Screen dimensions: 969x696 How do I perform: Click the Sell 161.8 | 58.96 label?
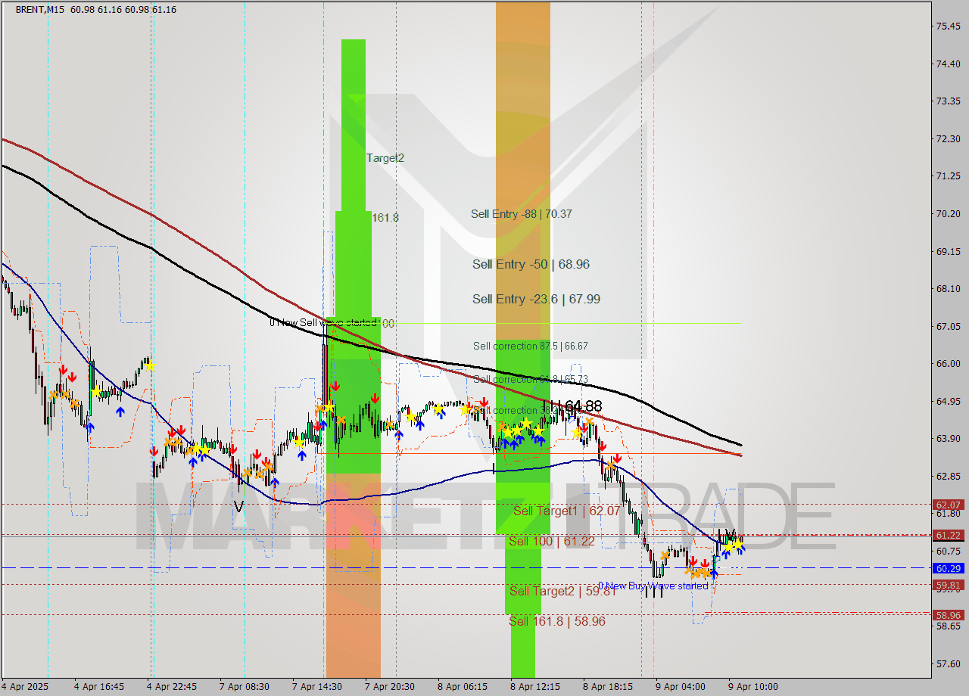click(x=556, y=621)
